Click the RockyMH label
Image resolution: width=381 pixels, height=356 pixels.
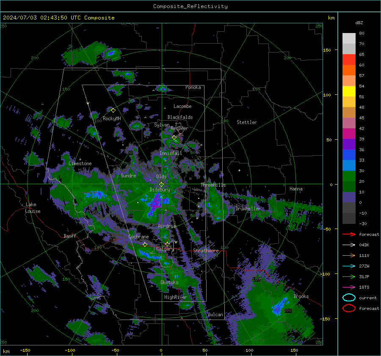click(112, 119)
